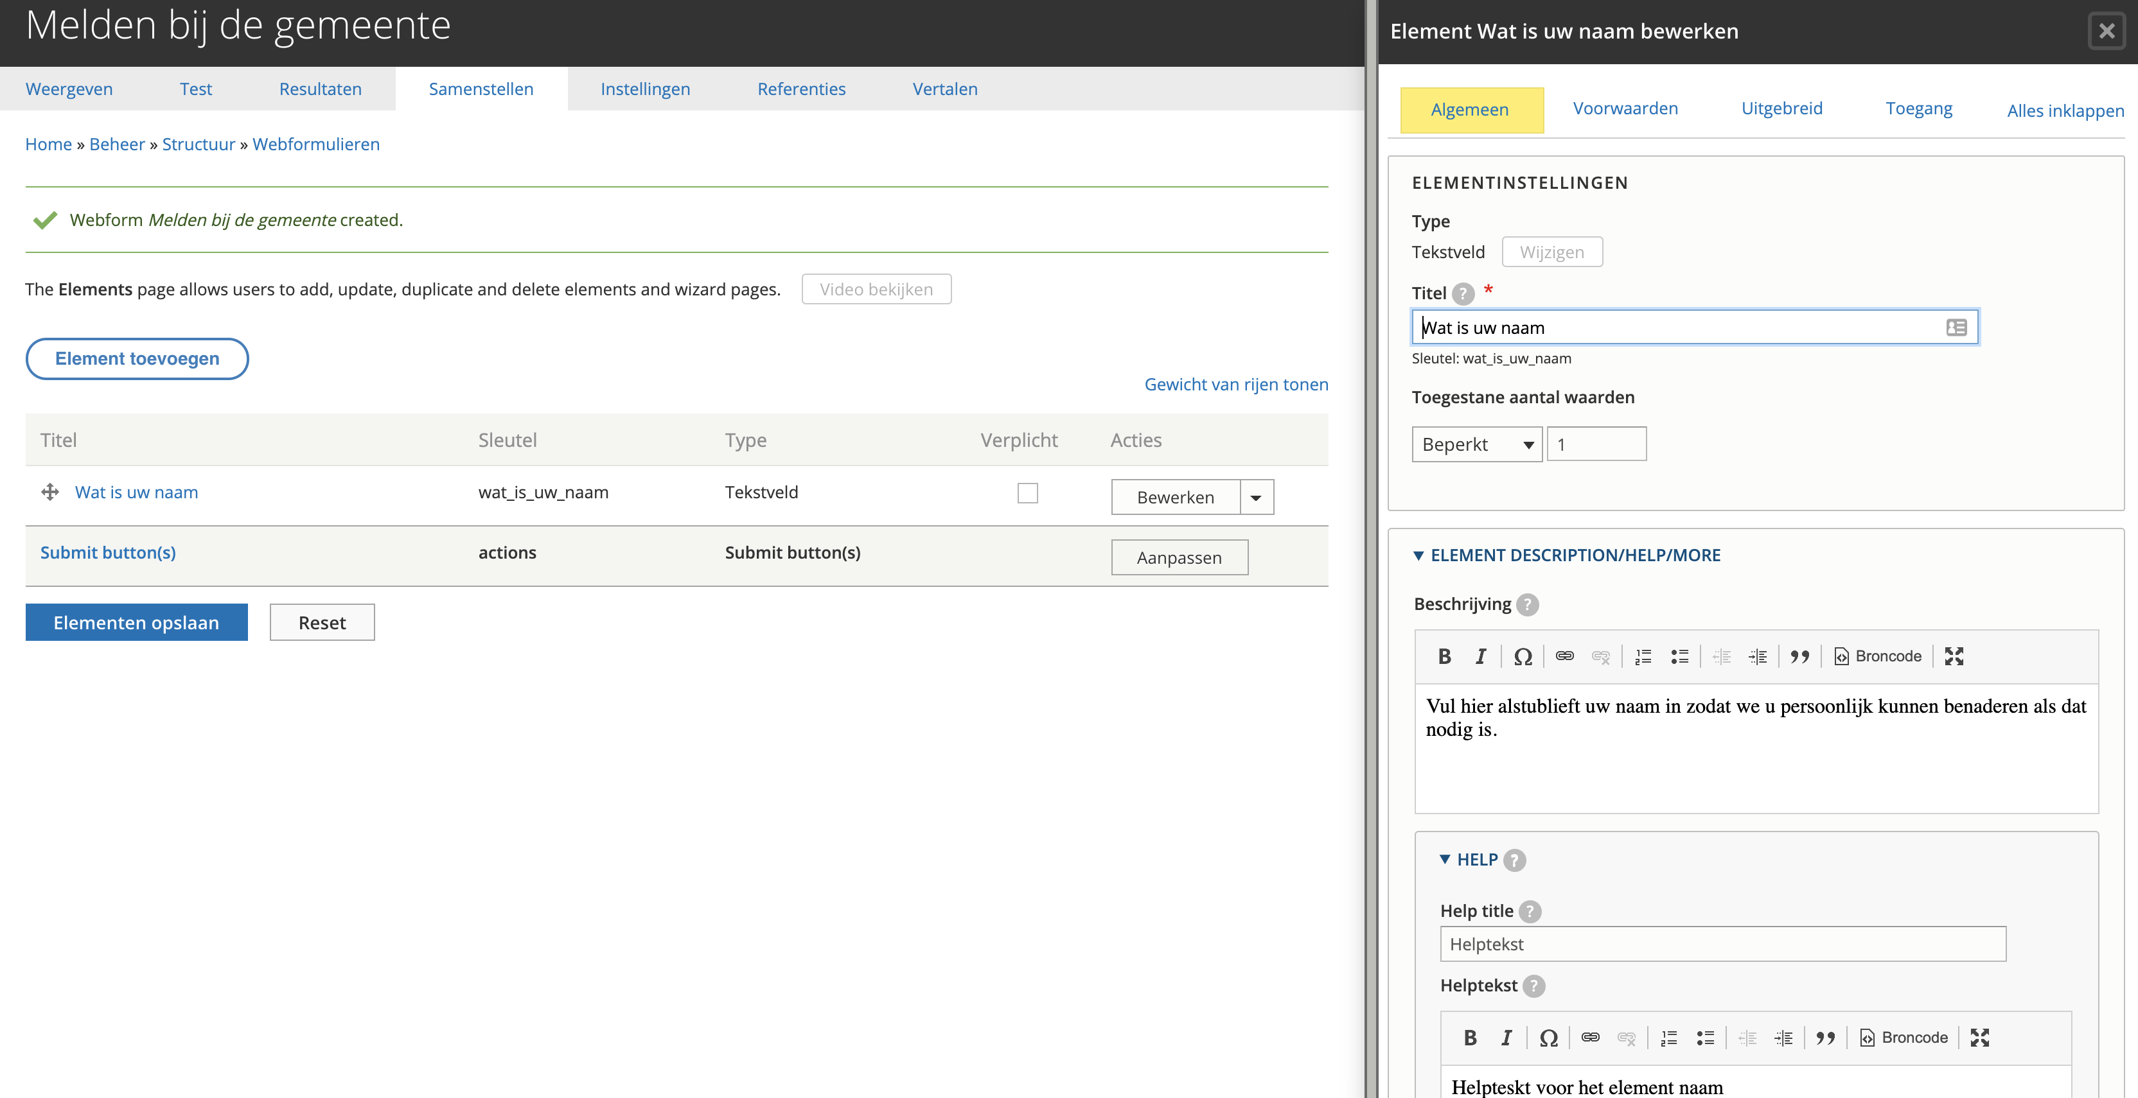Toggle italic in Beschrijving editor toolbar
Viewport: 2138px width, 1098px height.
(1481, 656)
